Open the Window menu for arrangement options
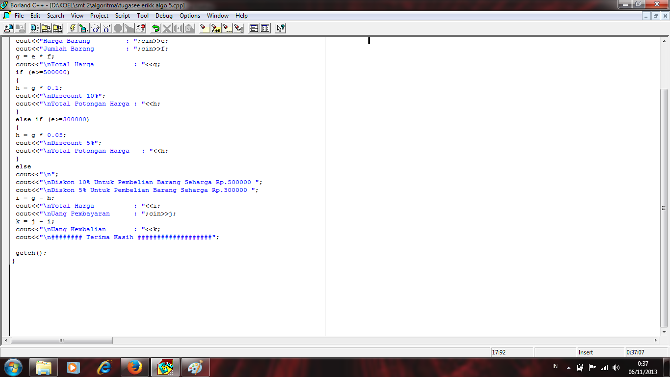Screen dimensions: 670x377 pyautogui.click(x=217, y=15)
